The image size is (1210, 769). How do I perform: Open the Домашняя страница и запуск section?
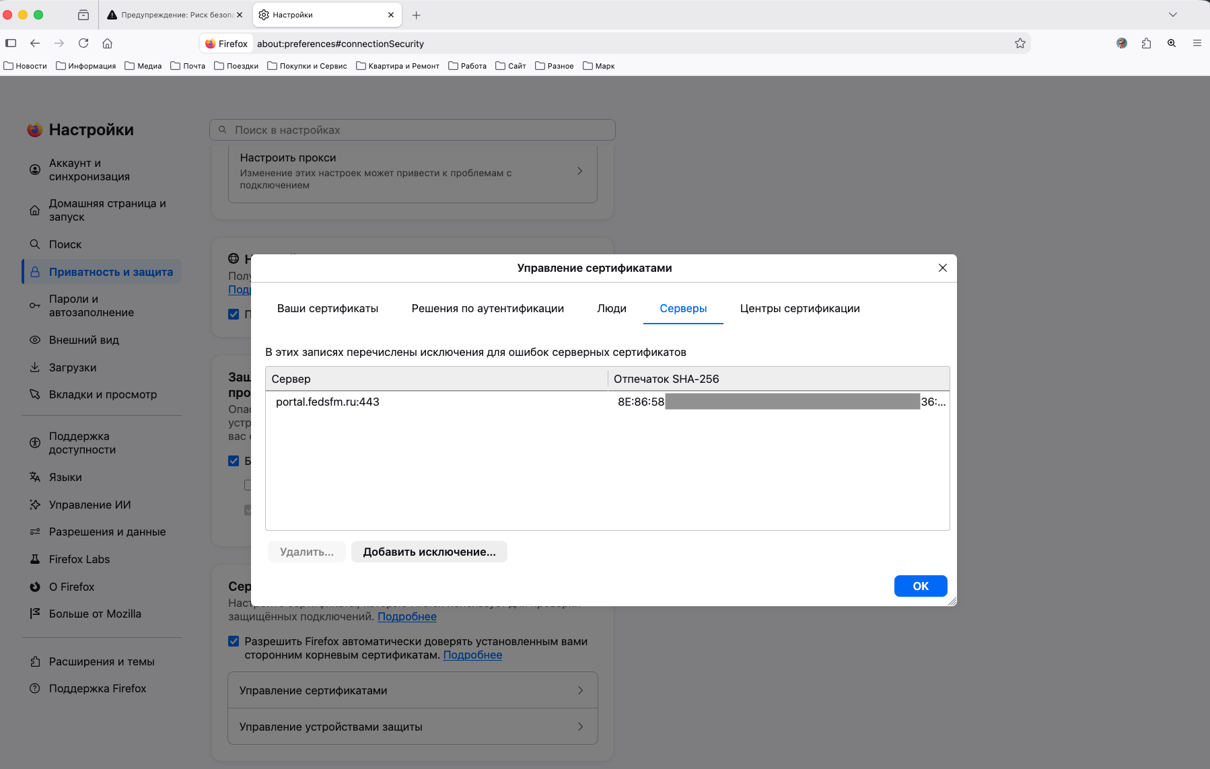coord(102,210)
